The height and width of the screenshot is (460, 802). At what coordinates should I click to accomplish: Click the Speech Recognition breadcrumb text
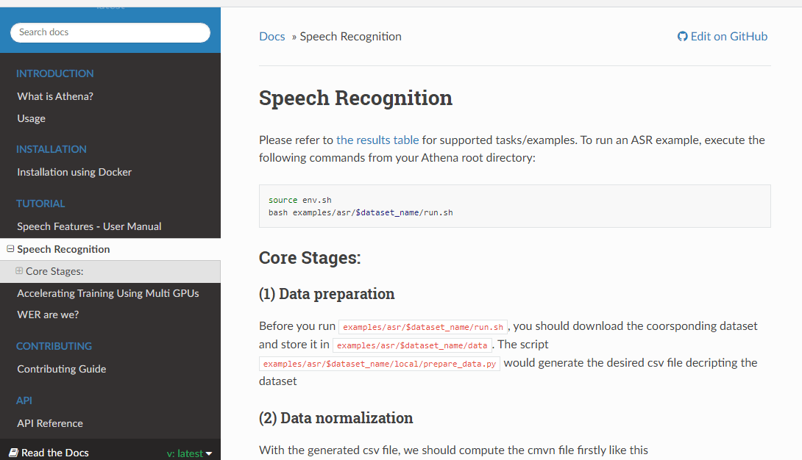click(x=350, y=36)
